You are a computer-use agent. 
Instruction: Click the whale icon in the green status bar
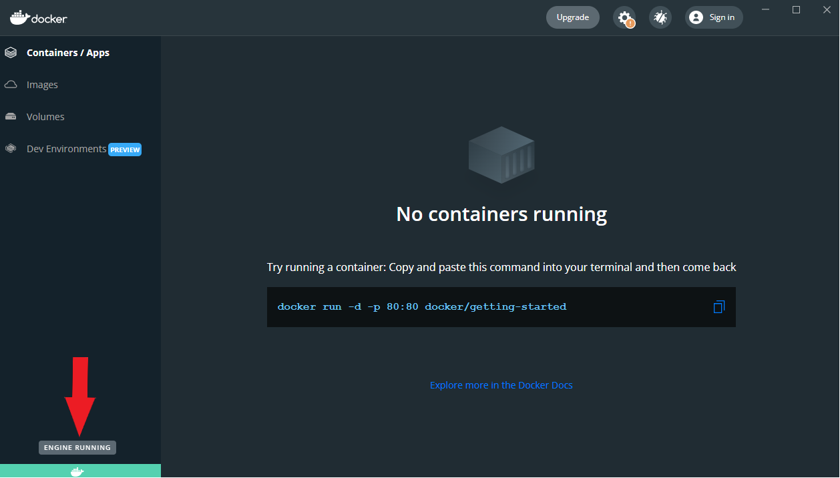pyautogui.click(x=77, y=471)
